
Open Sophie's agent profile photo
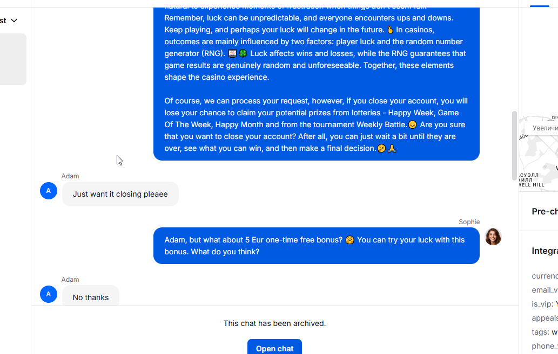(493, 237)
